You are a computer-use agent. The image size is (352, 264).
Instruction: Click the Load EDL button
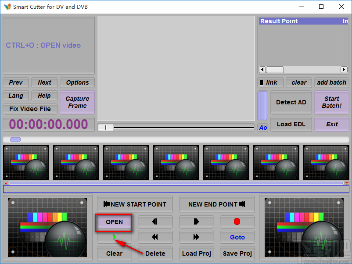point(291,124)
